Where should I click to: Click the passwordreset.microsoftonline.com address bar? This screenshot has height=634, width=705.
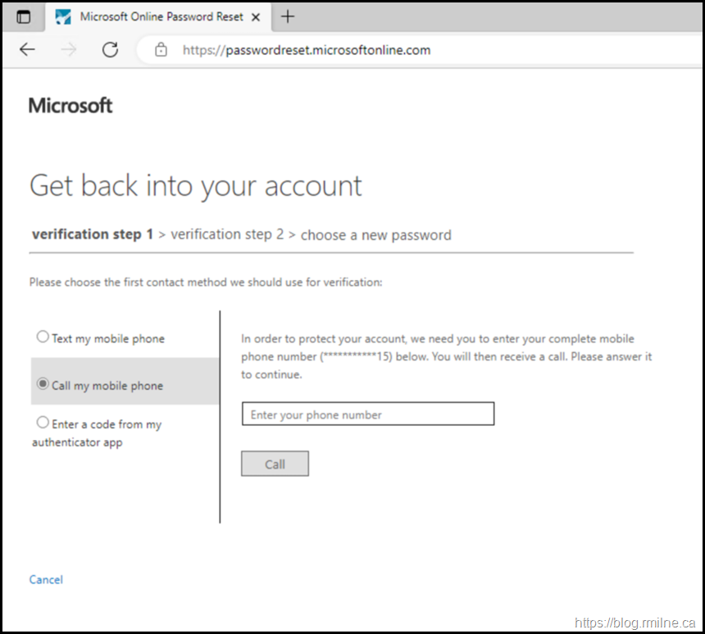pyautogui.click(x=307, y=50)
